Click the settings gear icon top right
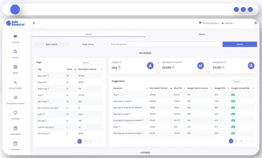262x158 pixels. point(255,23)
